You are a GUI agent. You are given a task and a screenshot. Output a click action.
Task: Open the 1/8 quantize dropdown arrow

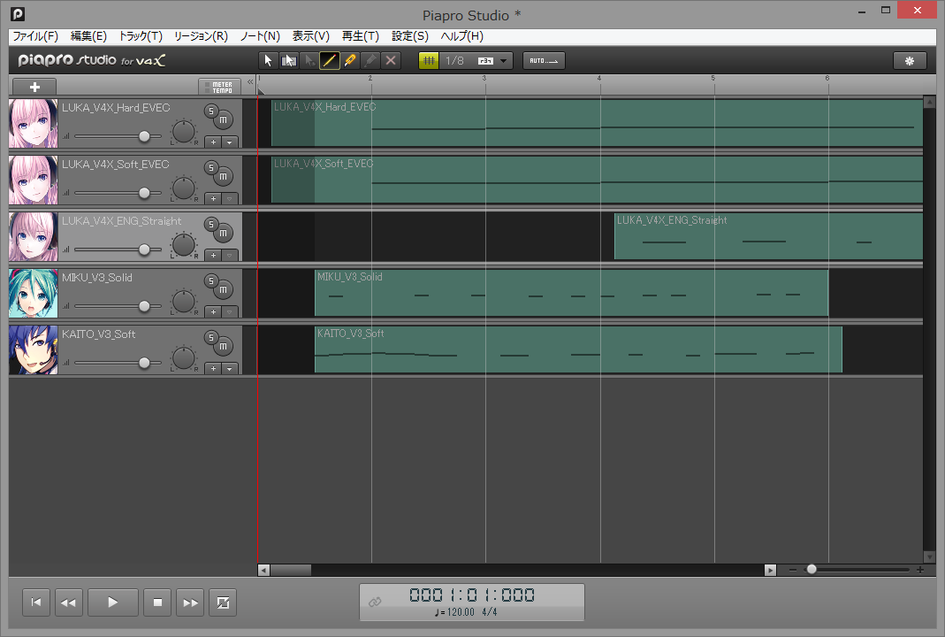pos(504,60)
